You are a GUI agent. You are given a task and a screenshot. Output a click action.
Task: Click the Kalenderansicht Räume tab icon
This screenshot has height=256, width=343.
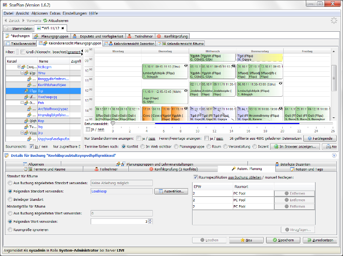pos(161,43)
